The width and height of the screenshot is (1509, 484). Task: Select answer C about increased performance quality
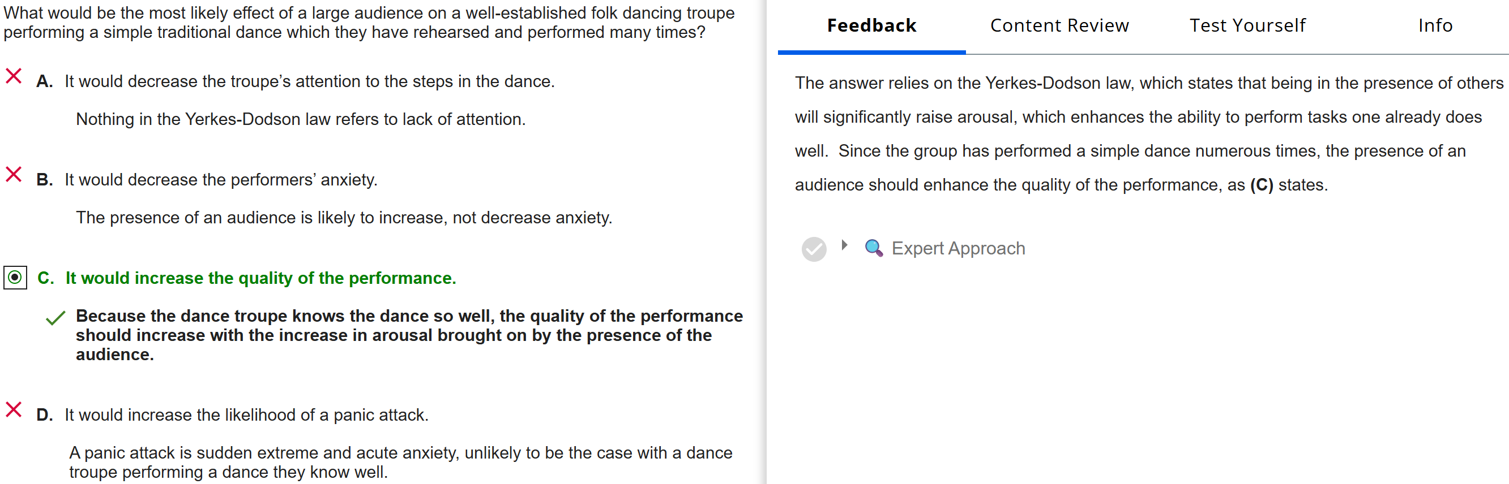[x=260, y=278]
